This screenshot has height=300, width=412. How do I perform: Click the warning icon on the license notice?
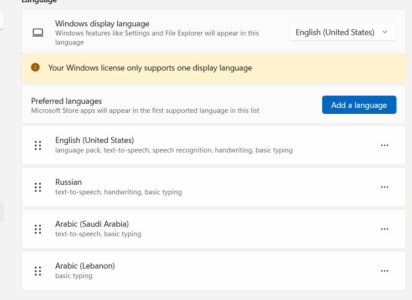(x=35, y=67)
